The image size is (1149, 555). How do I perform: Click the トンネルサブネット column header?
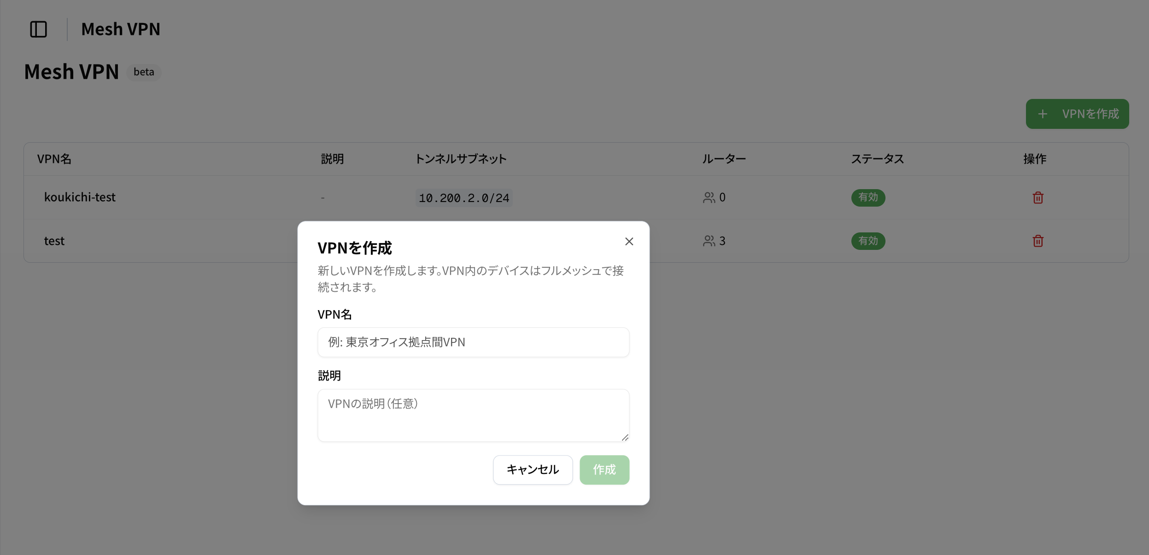(460, 159)
